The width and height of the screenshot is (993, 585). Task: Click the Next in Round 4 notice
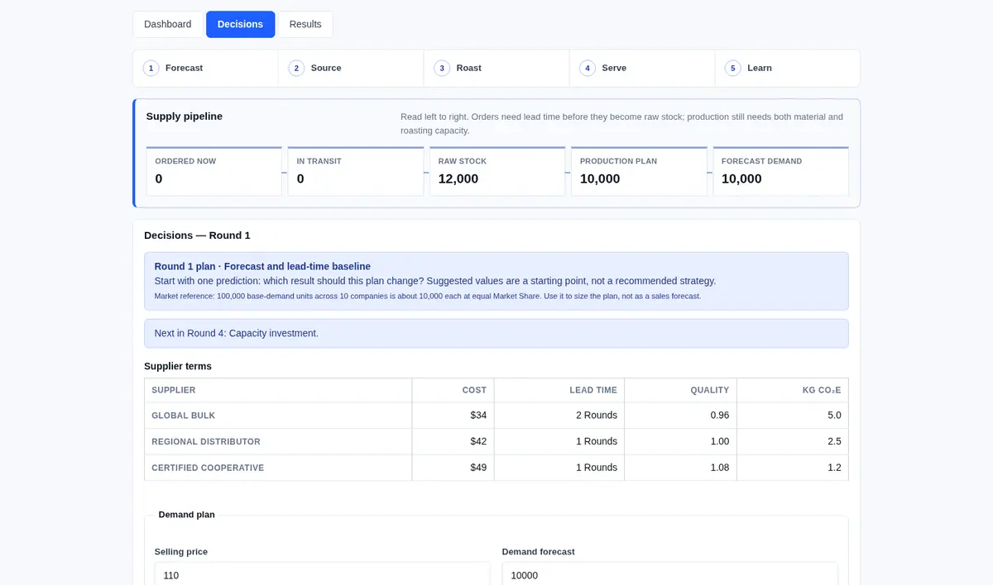point(496,333)
